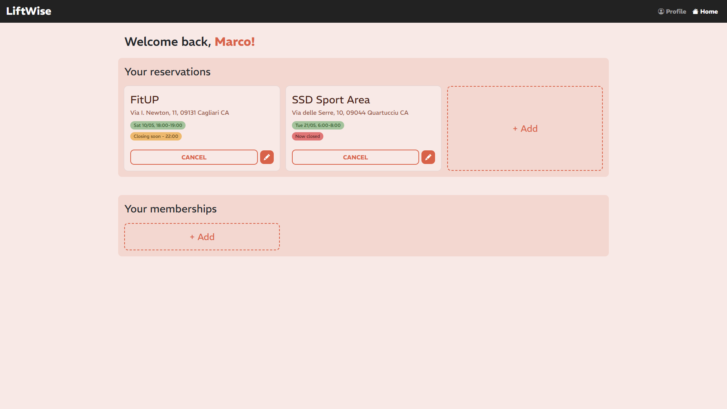The image size is (727, 409).
Task: Click the Now closed status badge
Action: pos(307,136)
